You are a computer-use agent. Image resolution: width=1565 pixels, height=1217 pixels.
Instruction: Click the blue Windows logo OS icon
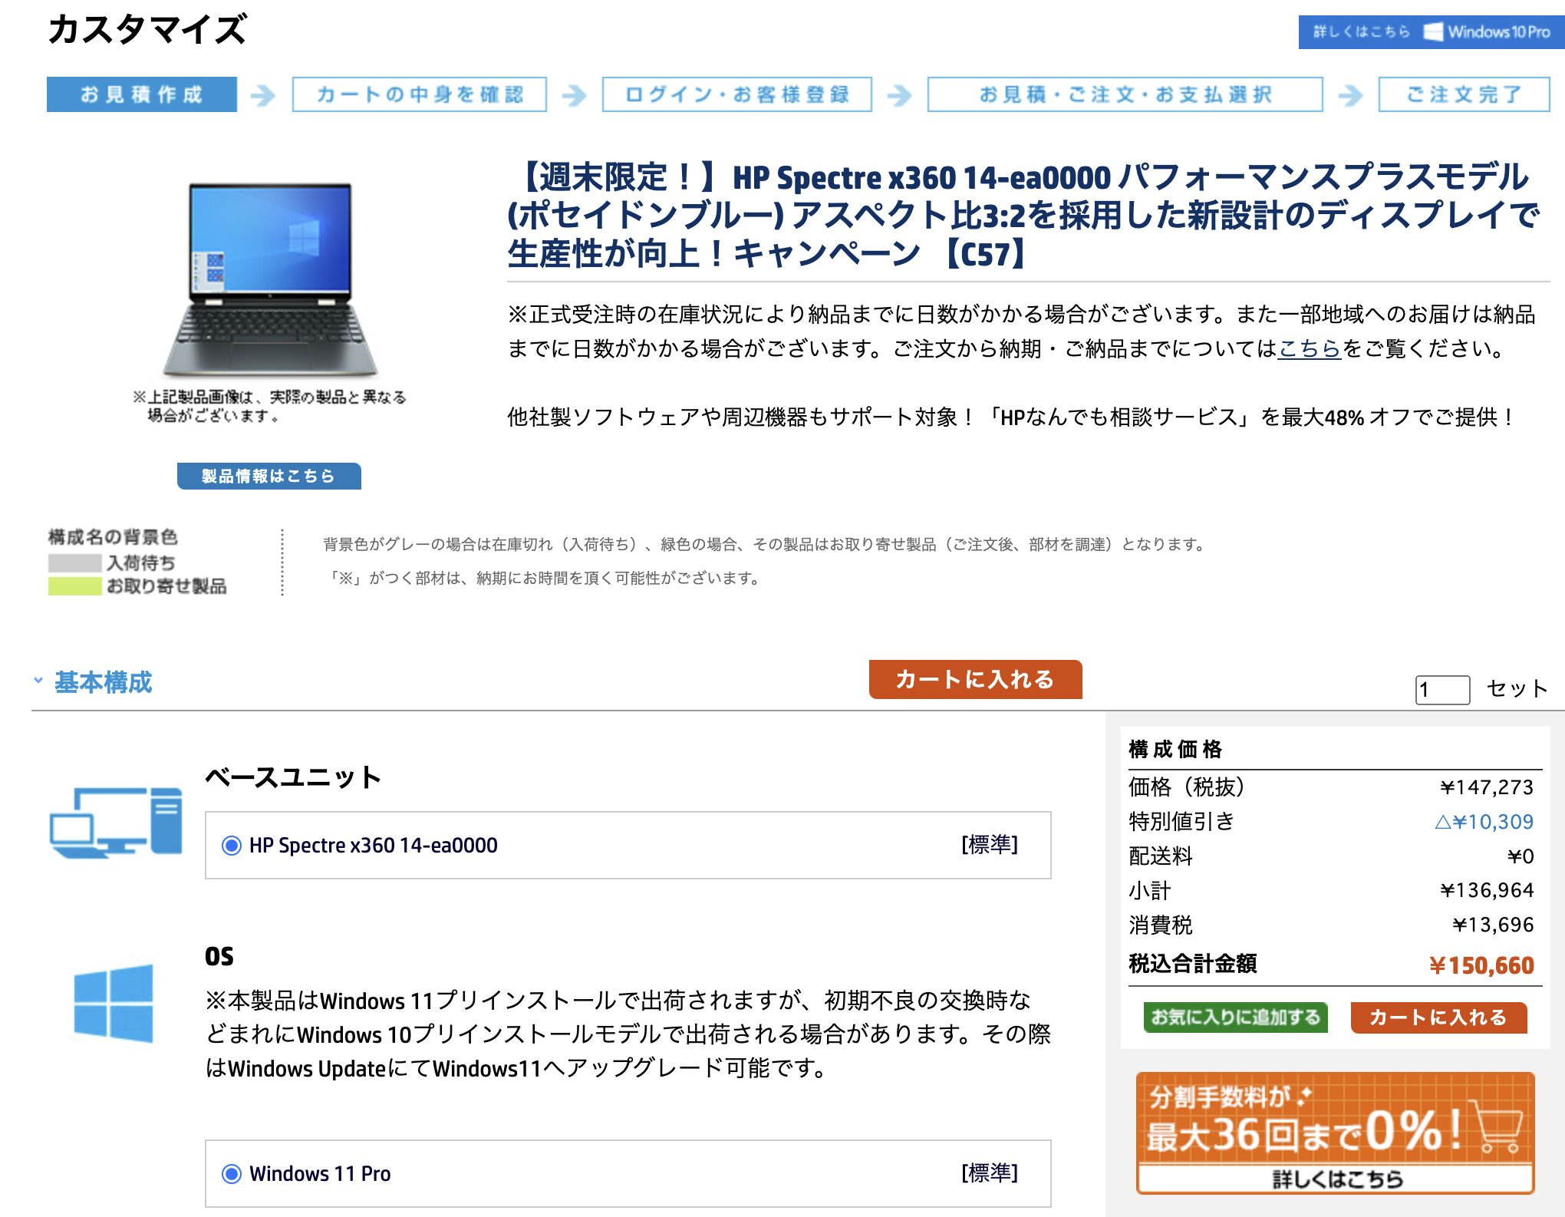click(x=114, y=1003)
